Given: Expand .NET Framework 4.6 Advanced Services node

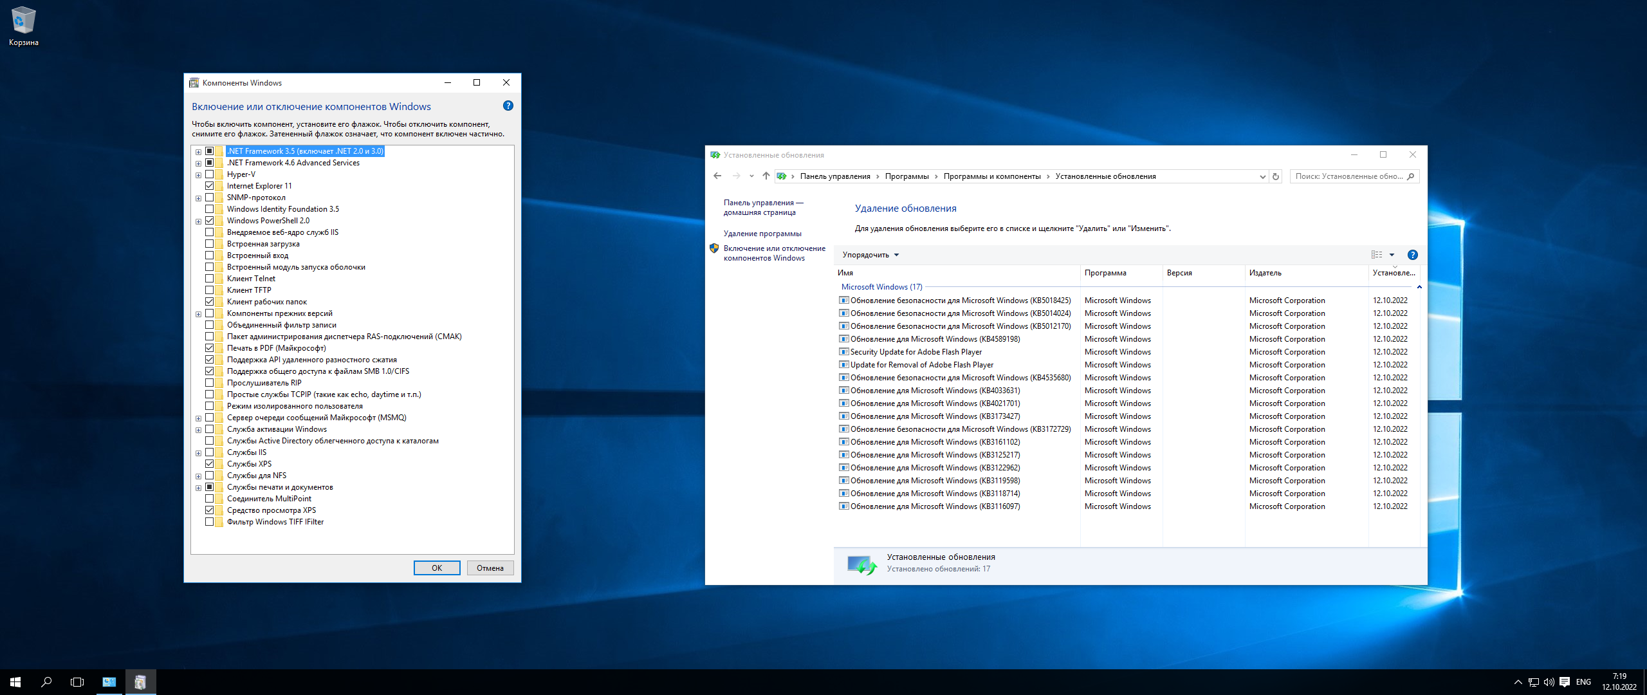Looking at the screenshot, I should coord(199,163).
